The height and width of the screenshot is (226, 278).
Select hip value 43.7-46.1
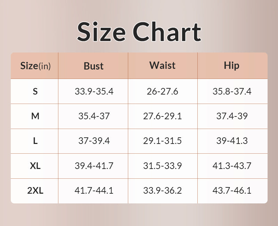pos(232,191)
